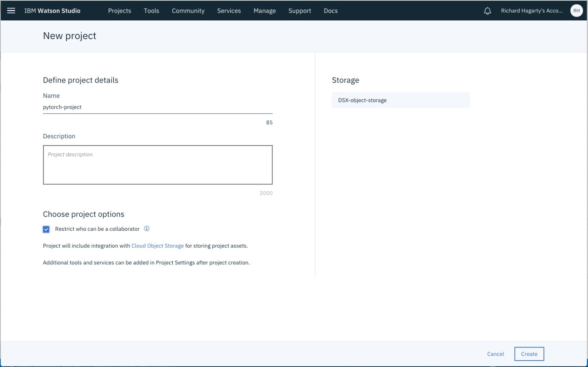Open the Docs page
Screen dimensions: 588x367
[x=330, y=11]
